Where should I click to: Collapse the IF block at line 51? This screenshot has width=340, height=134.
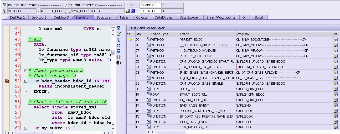pos(26,81)
